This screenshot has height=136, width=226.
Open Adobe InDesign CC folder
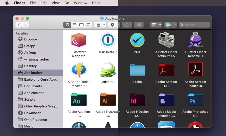coord(137,100)
